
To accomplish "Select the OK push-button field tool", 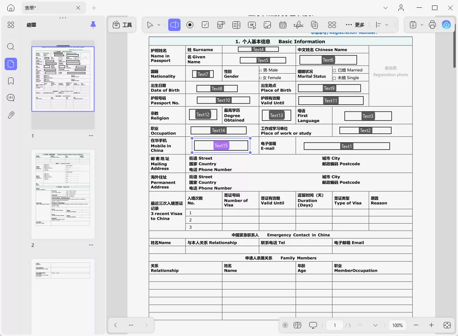I will coord(252,25).
